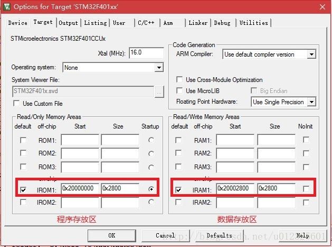The image size is (332, 247).
Task: Click the ROM1 Size field
Action: point(120,140)
